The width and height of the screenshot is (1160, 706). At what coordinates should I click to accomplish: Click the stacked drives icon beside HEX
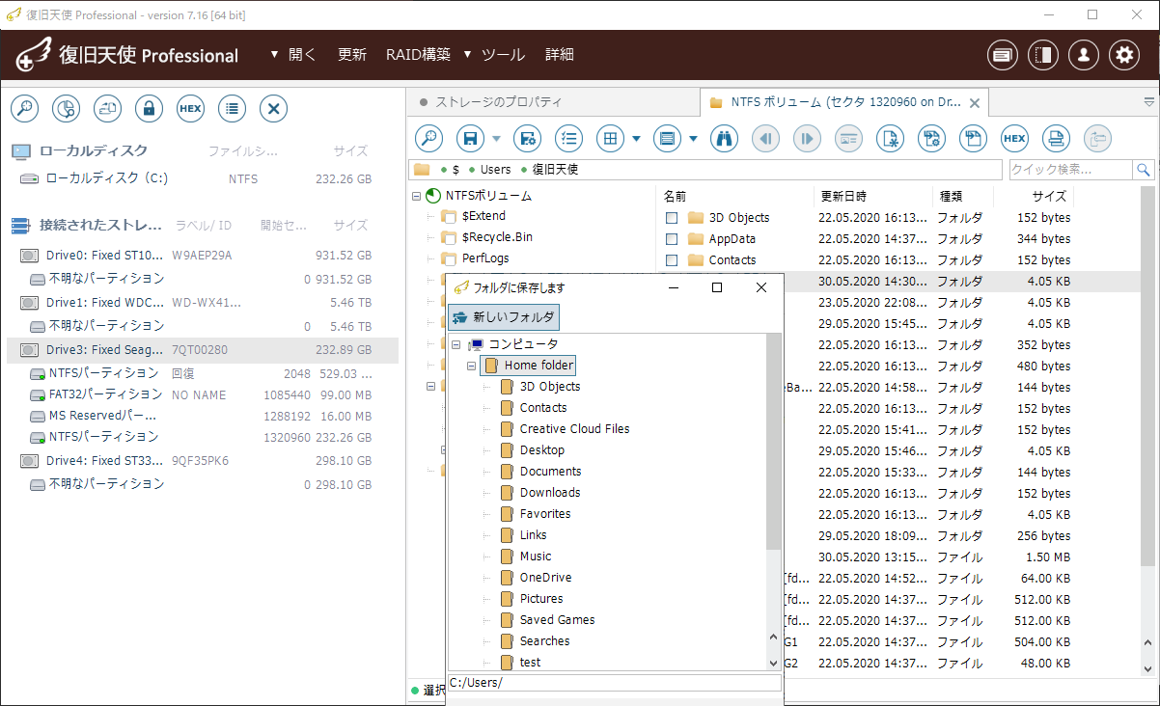(x=1056, y=139)
